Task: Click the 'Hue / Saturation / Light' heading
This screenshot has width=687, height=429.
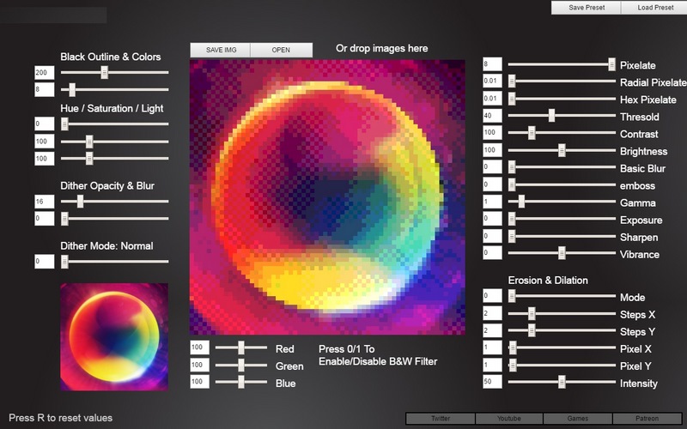Action: coord(112,109)
